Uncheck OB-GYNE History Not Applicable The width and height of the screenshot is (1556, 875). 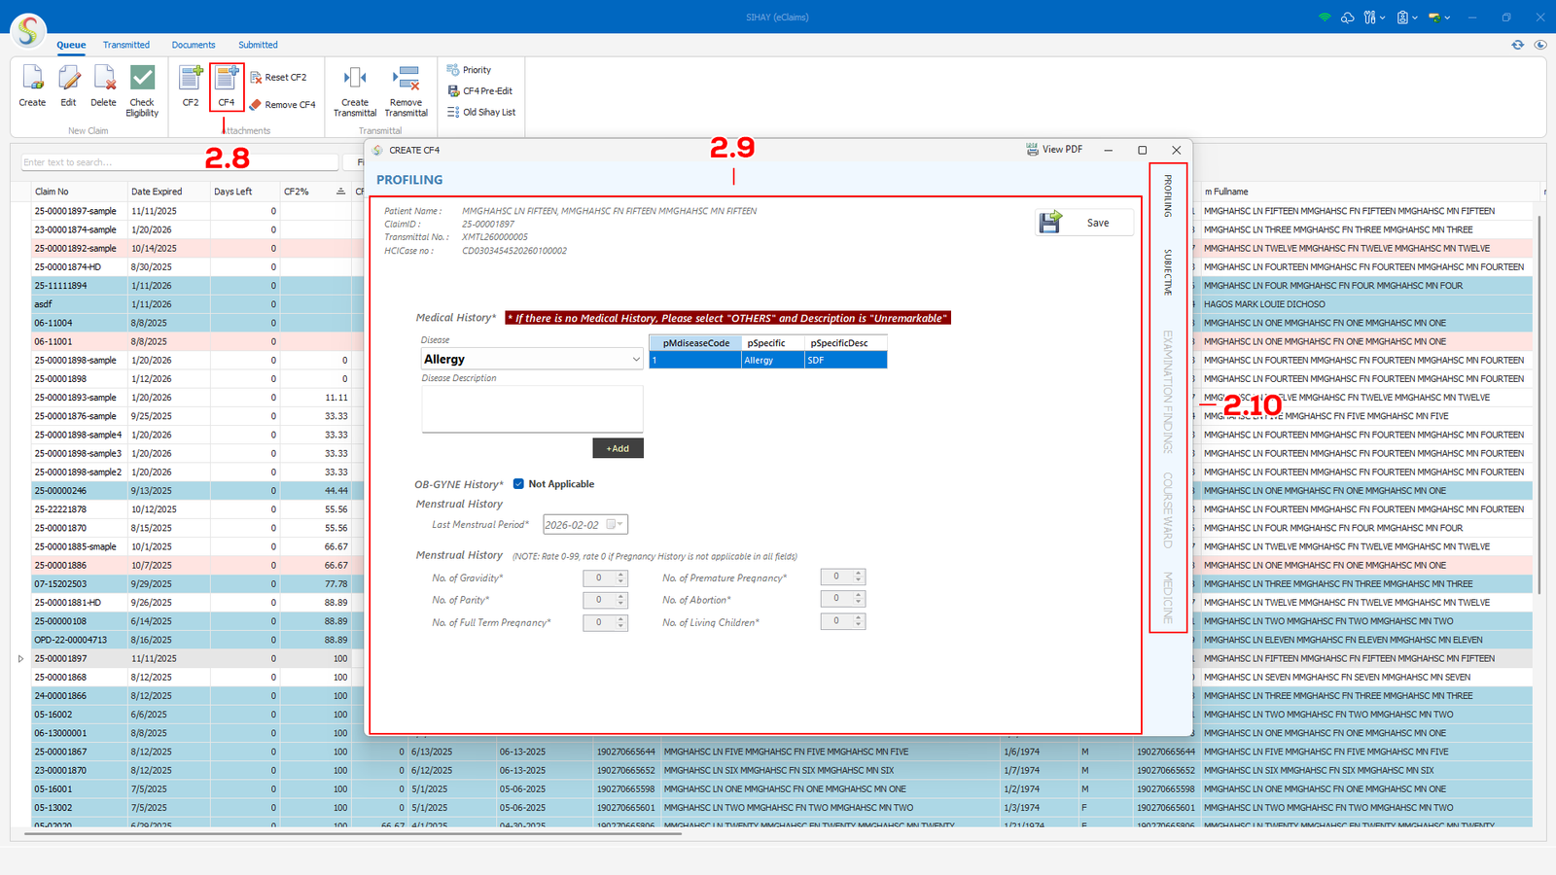point(518,484)
